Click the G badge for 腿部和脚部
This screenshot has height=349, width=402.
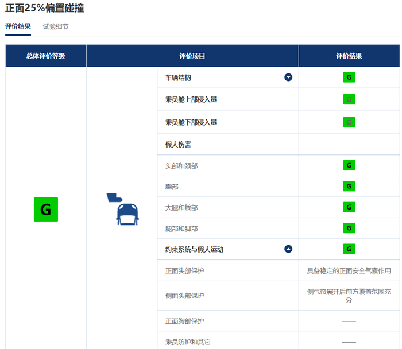349,228
